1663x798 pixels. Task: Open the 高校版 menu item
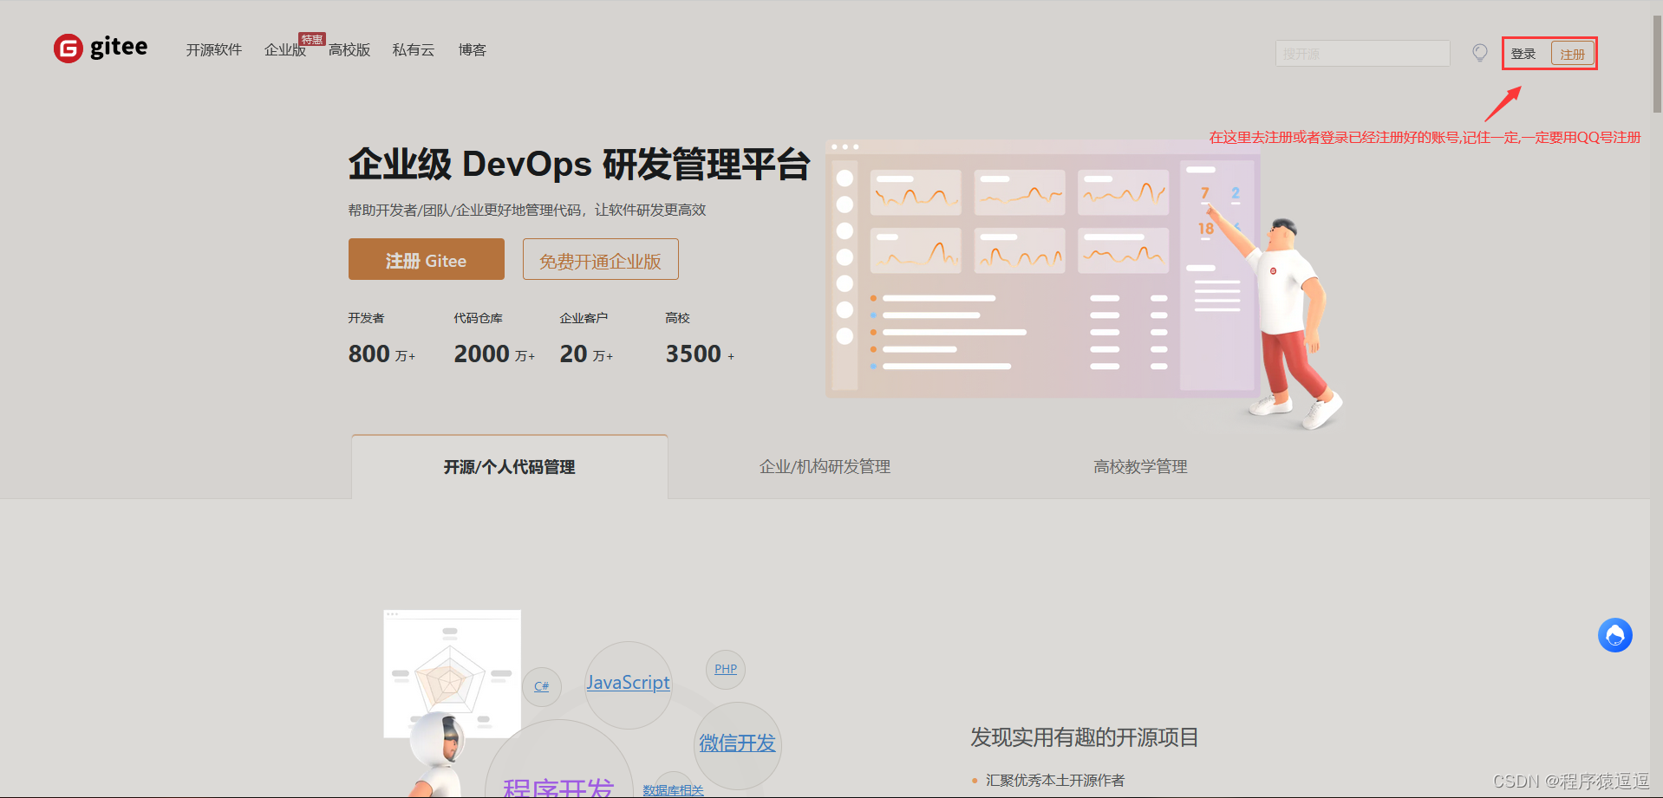349,50
